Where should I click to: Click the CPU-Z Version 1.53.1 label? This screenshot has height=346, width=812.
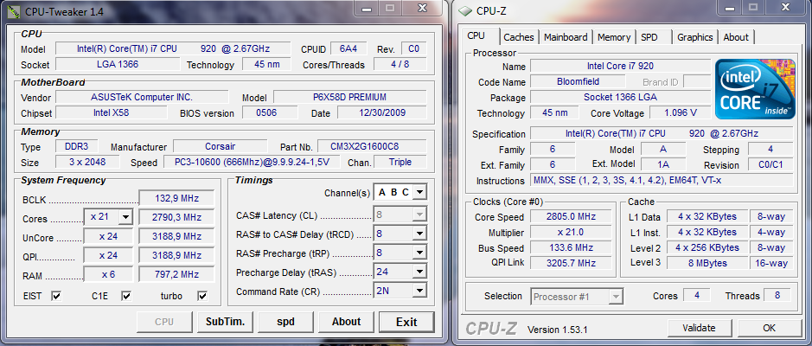click(x=557, y=330)
